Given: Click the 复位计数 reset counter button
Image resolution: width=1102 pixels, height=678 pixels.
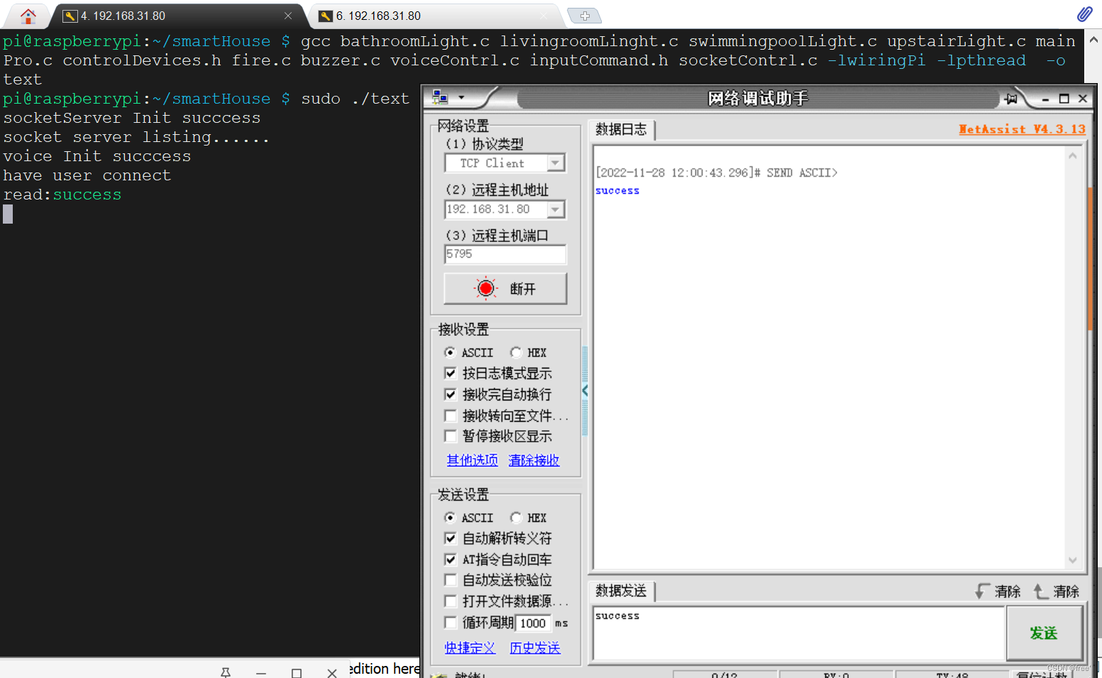Looking at the screenshot, I should click(1042, 674).
